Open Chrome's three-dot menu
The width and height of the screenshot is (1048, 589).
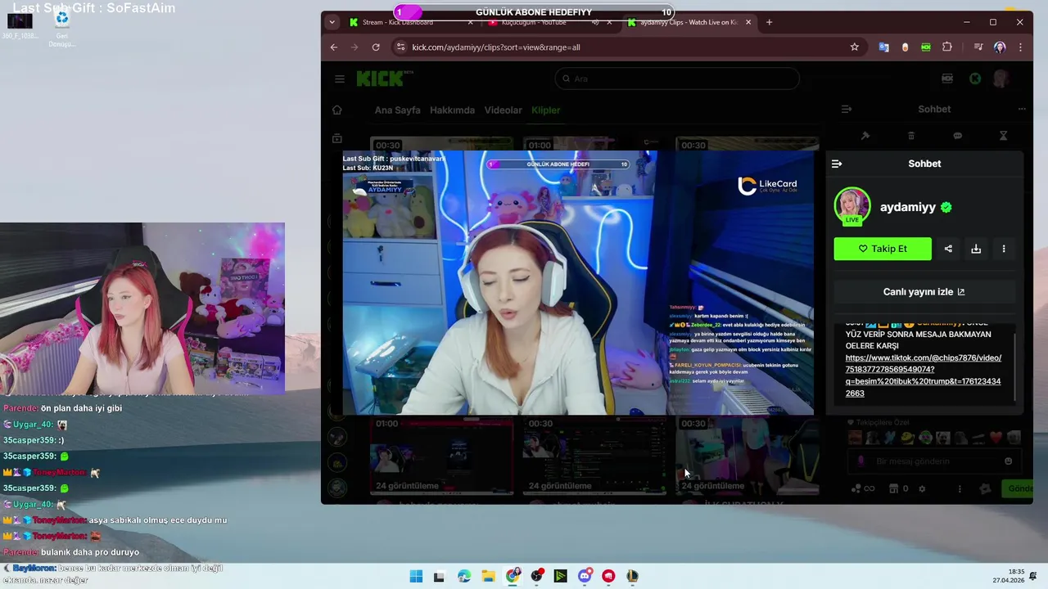coord(1021,47)
